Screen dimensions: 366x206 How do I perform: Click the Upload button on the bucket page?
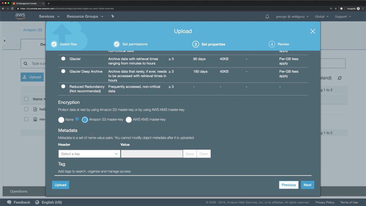tap(32, 77)
